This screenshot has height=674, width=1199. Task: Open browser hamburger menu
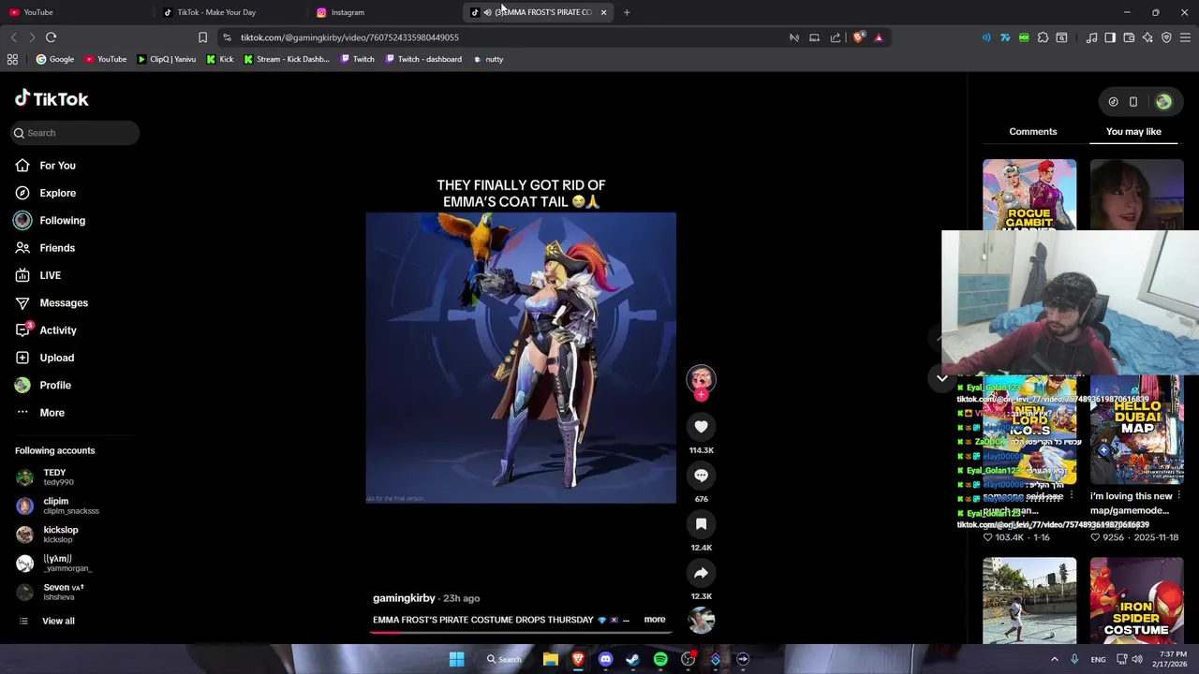[1185, 37]
